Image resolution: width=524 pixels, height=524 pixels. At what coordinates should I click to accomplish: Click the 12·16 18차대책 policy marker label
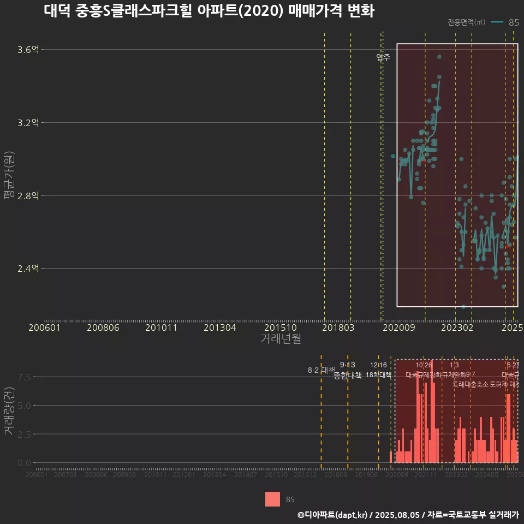(378, 370)
